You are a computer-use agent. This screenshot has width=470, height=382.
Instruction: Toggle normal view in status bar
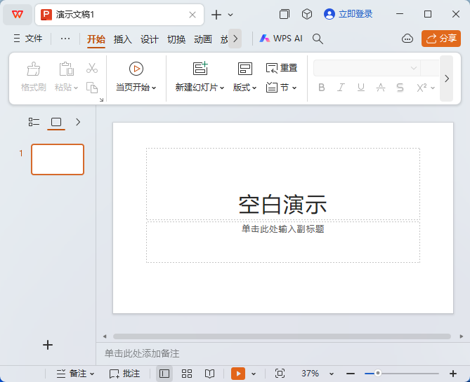point(164,374)
